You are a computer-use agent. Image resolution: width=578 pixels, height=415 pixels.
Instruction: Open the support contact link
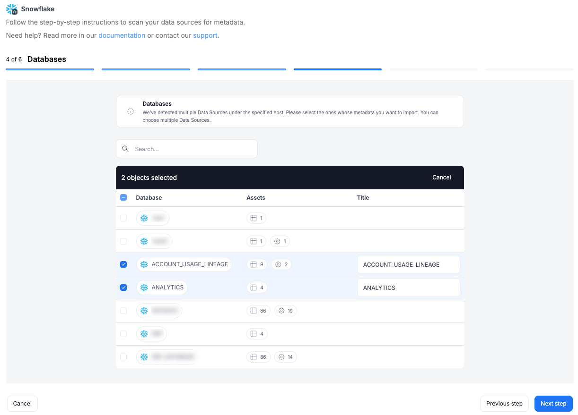206,35
